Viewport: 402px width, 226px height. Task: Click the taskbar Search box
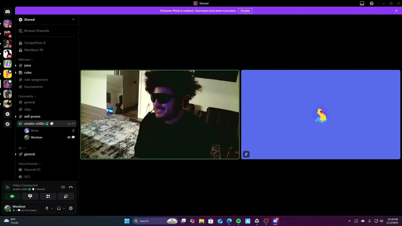click(155, 221)
